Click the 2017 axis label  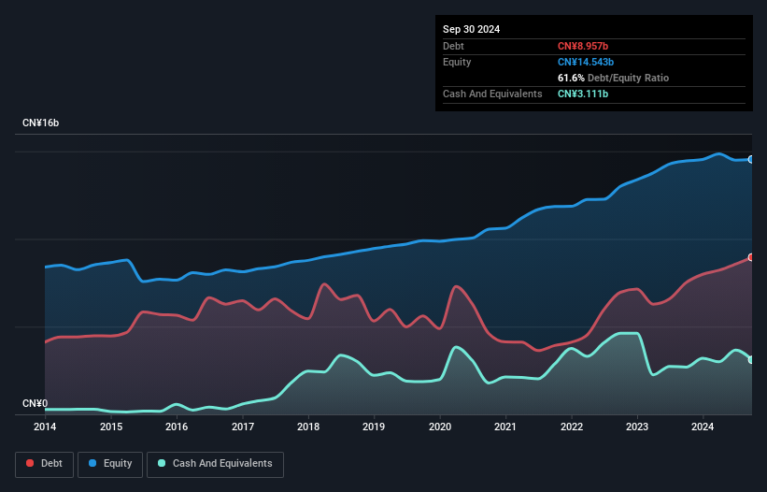click(243, 427)
